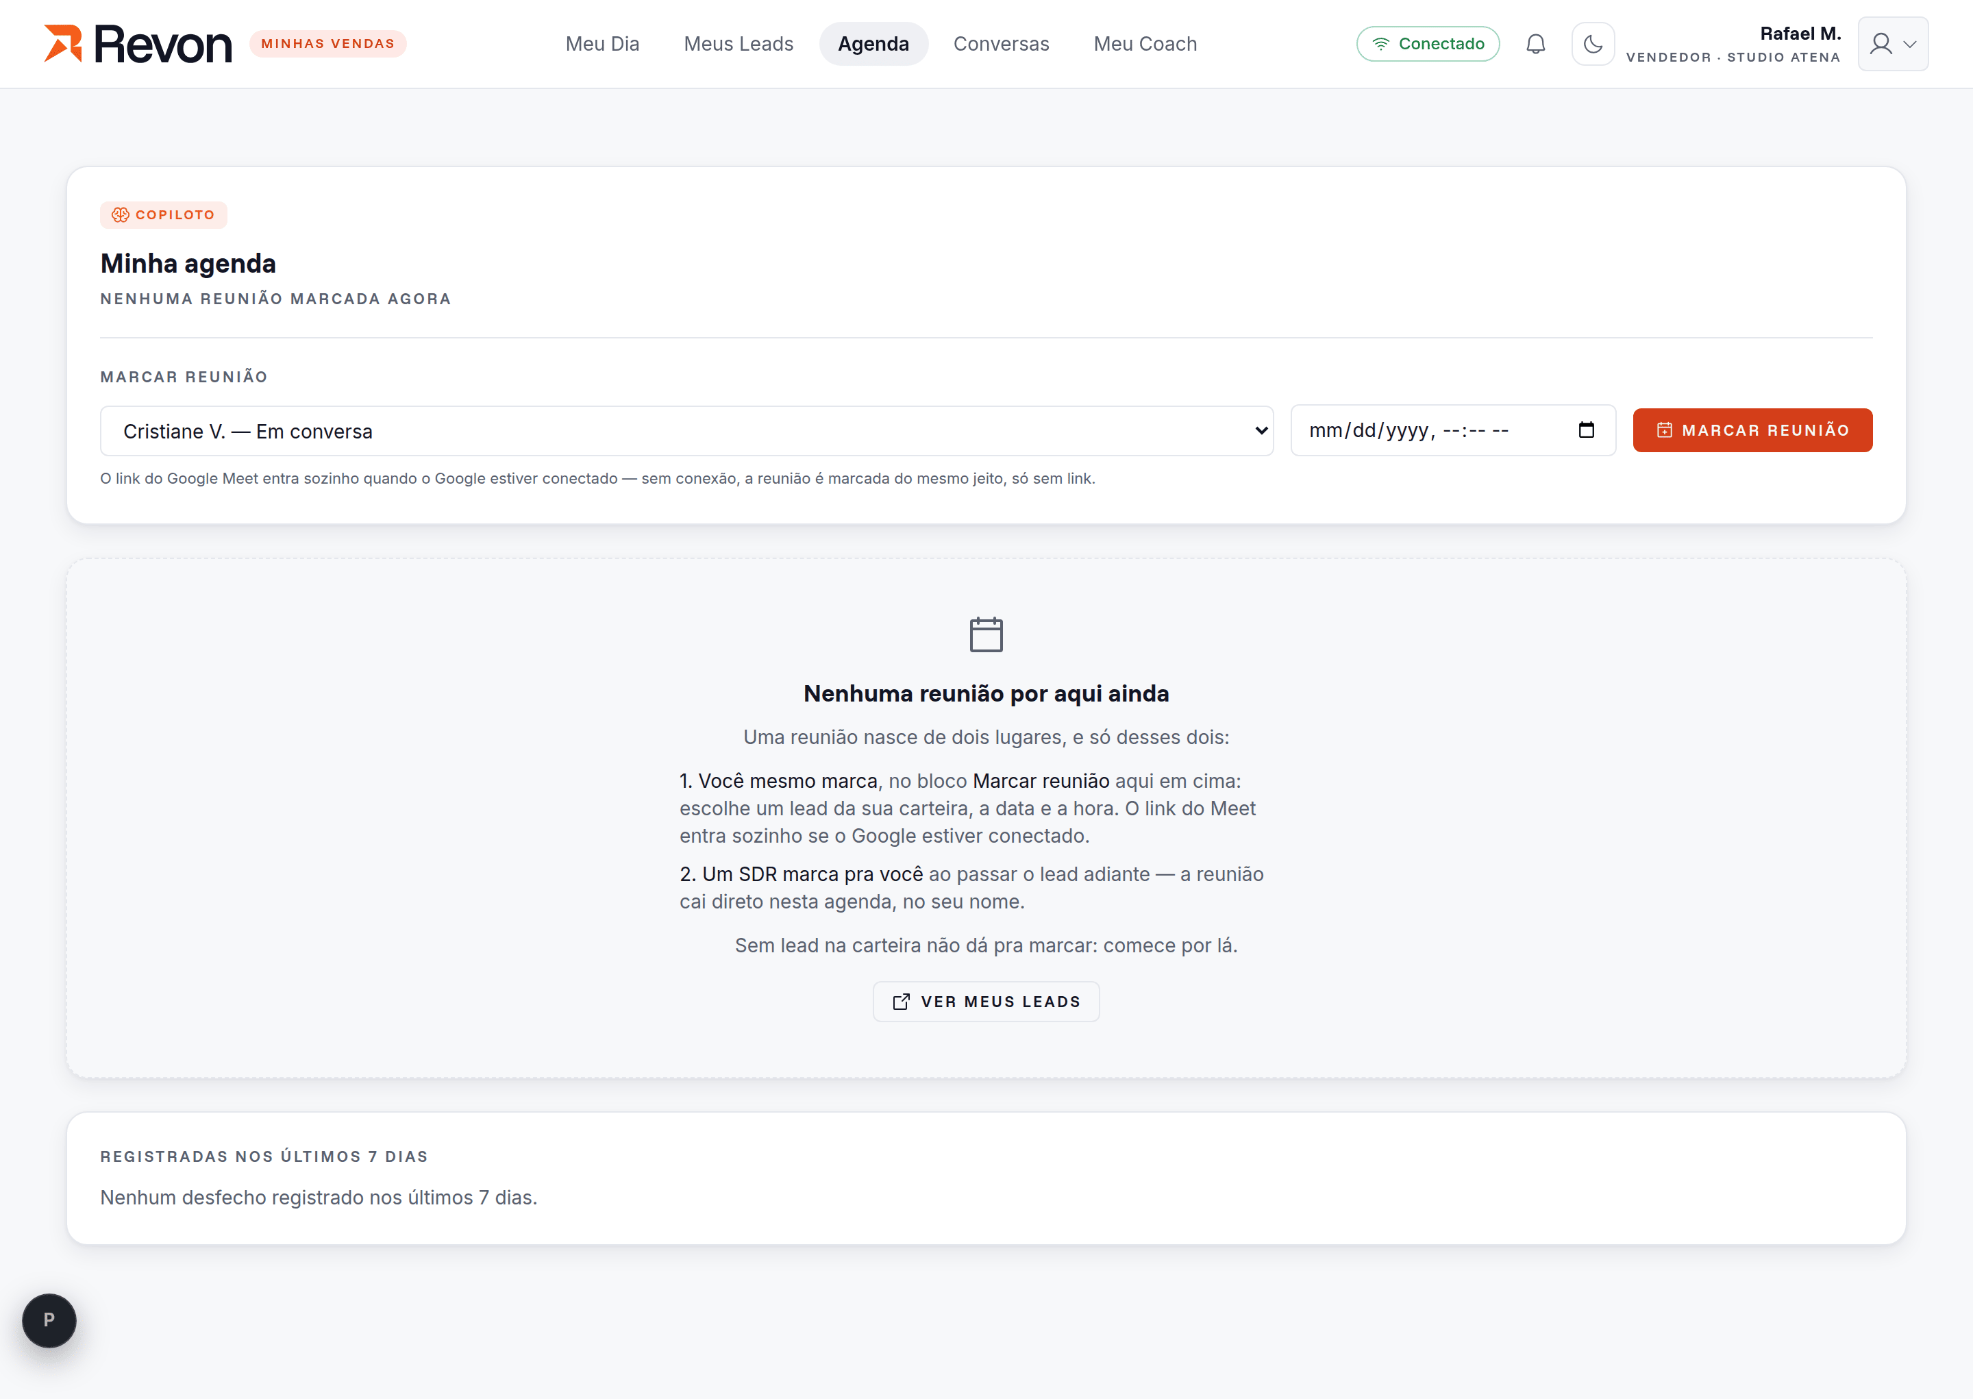Click the Ver Meus Leads button

[x=985, y=1001]
